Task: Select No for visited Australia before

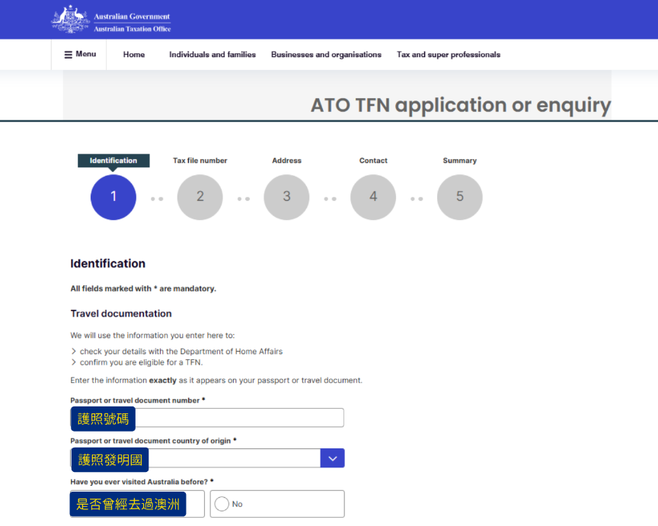Action: 222,504
